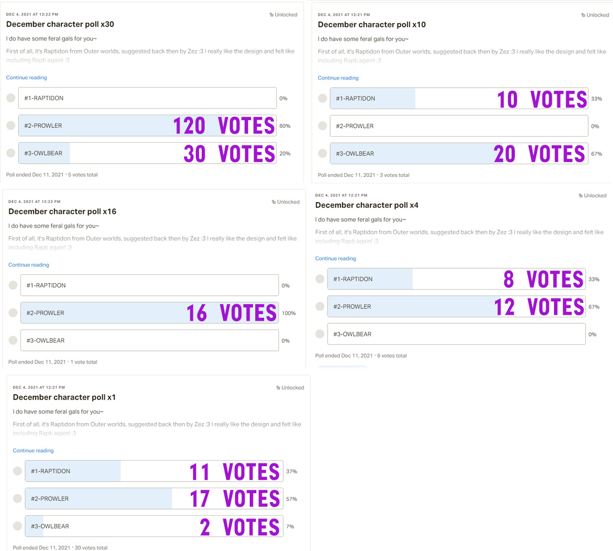Expand x10 poll via Continue reading
This screenshot has height=551, width=613.
pos(338,78)
